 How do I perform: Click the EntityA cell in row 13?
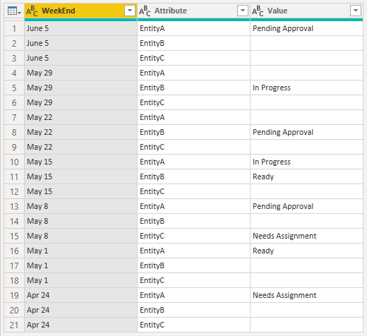pos(193,207)
